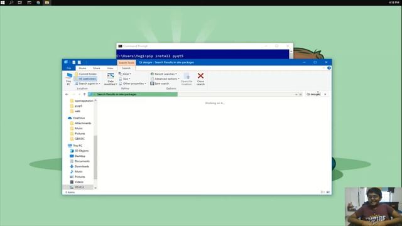402x226 pixels.
Task: Click the Explorer Back navigation arrow
Action: click(x=67, y=94)
